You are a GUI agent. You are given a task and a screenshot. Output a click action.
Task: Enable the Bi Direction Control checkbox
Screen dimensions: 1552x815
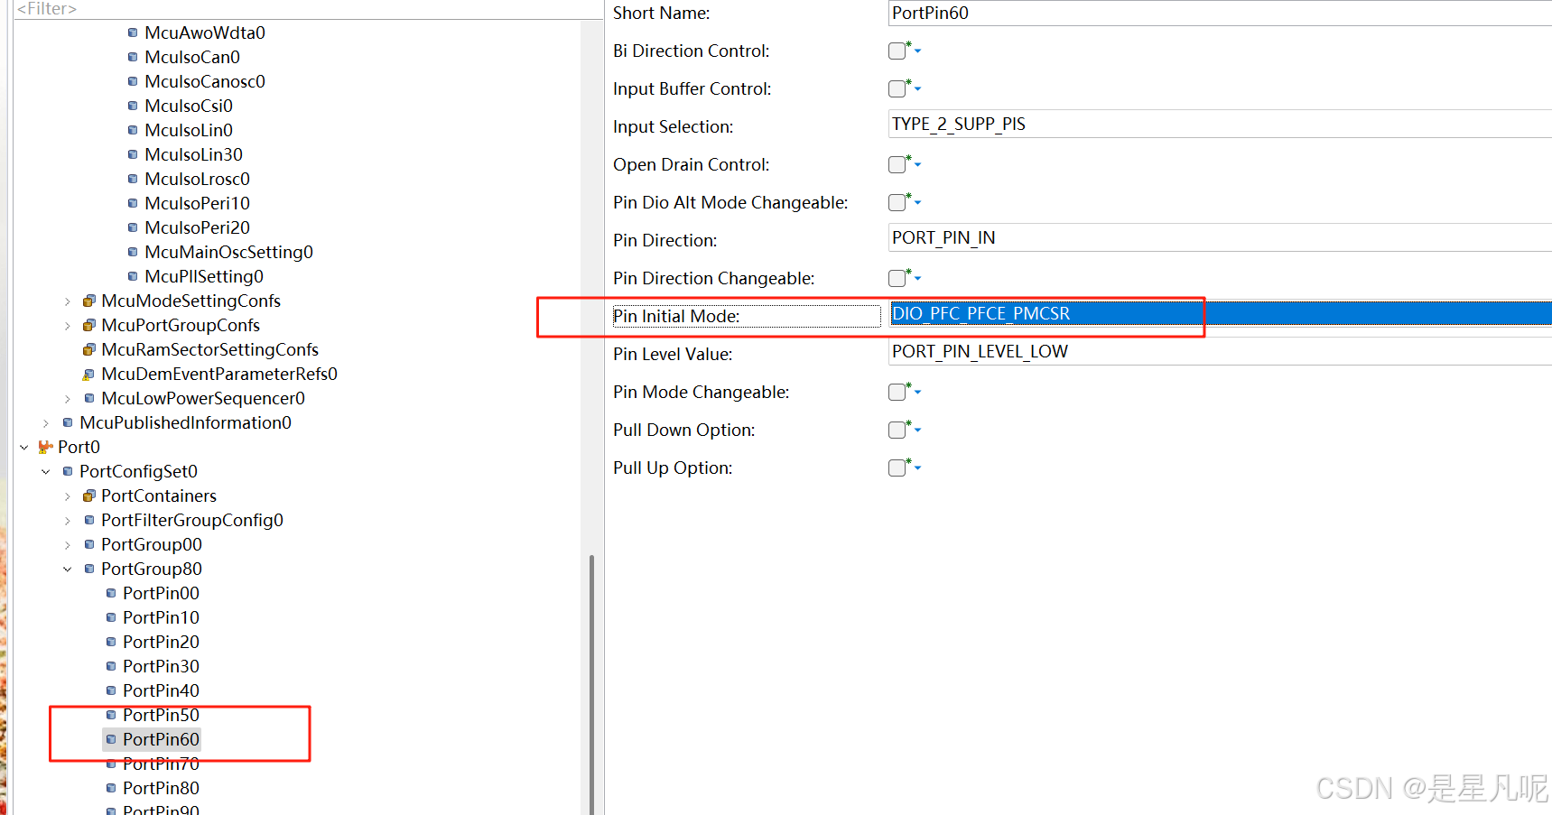(x=897, y=51)
